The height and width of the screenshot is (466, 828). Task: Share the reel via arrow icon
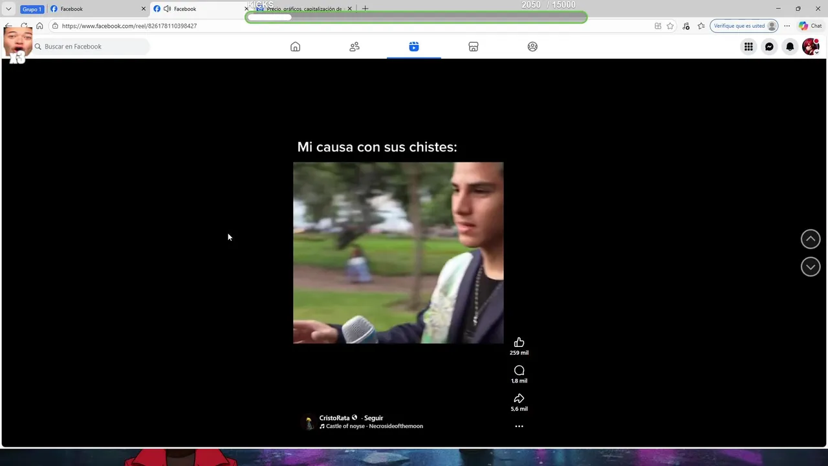click(x=519, y=399)
